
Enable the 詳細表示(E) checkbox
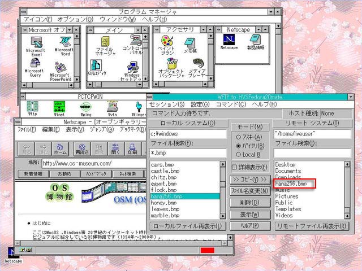point(249,167)
